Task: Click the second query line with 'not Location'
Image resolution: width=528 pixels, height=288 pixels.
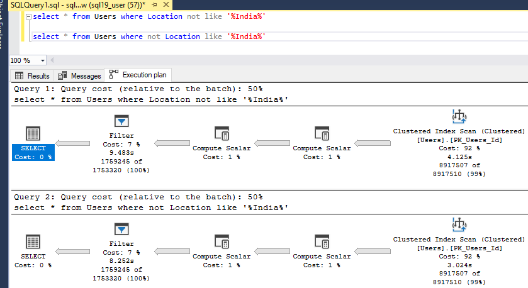Action: tap(149, 36)
